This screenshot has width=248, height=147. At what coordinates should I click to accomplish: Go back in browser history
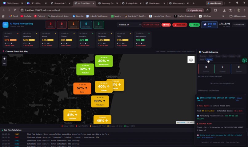click(4, 10)
